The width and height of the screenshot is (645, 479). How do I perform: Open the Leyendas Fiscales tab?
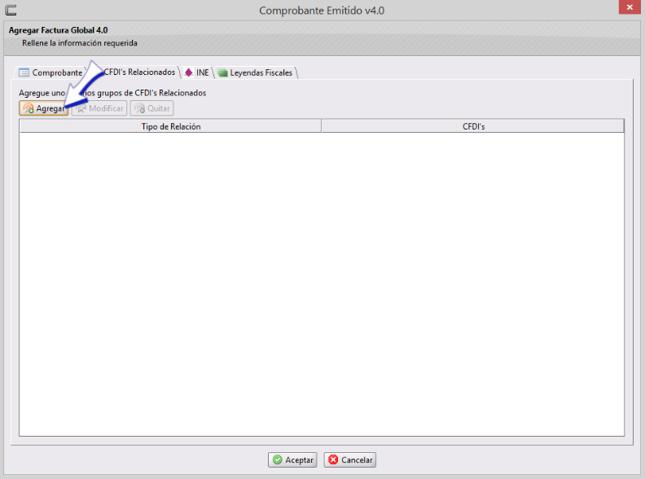(x=256, y=73)
